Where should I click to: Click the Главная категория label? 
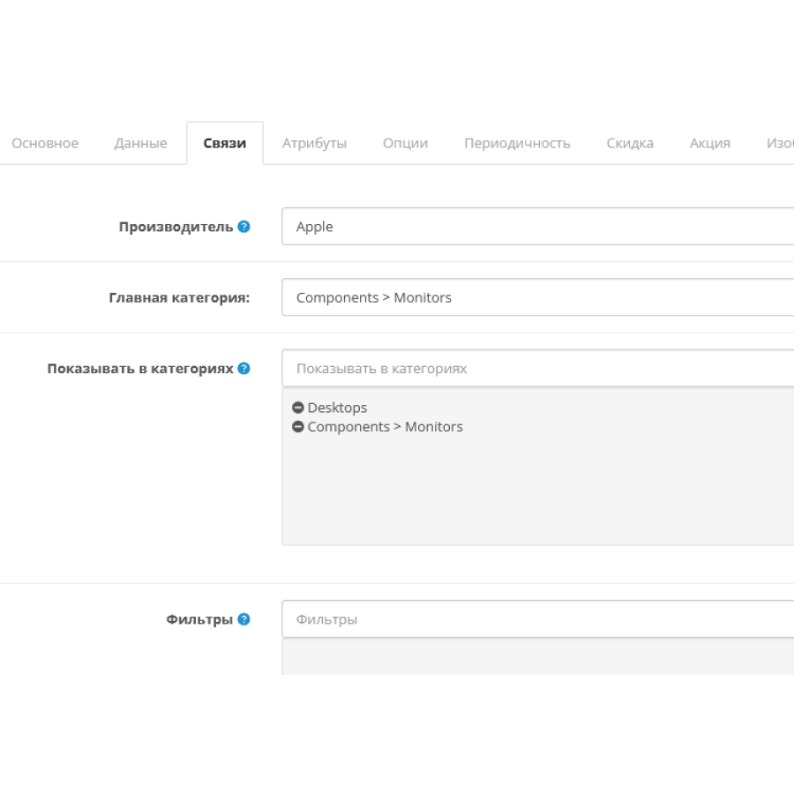179,298
